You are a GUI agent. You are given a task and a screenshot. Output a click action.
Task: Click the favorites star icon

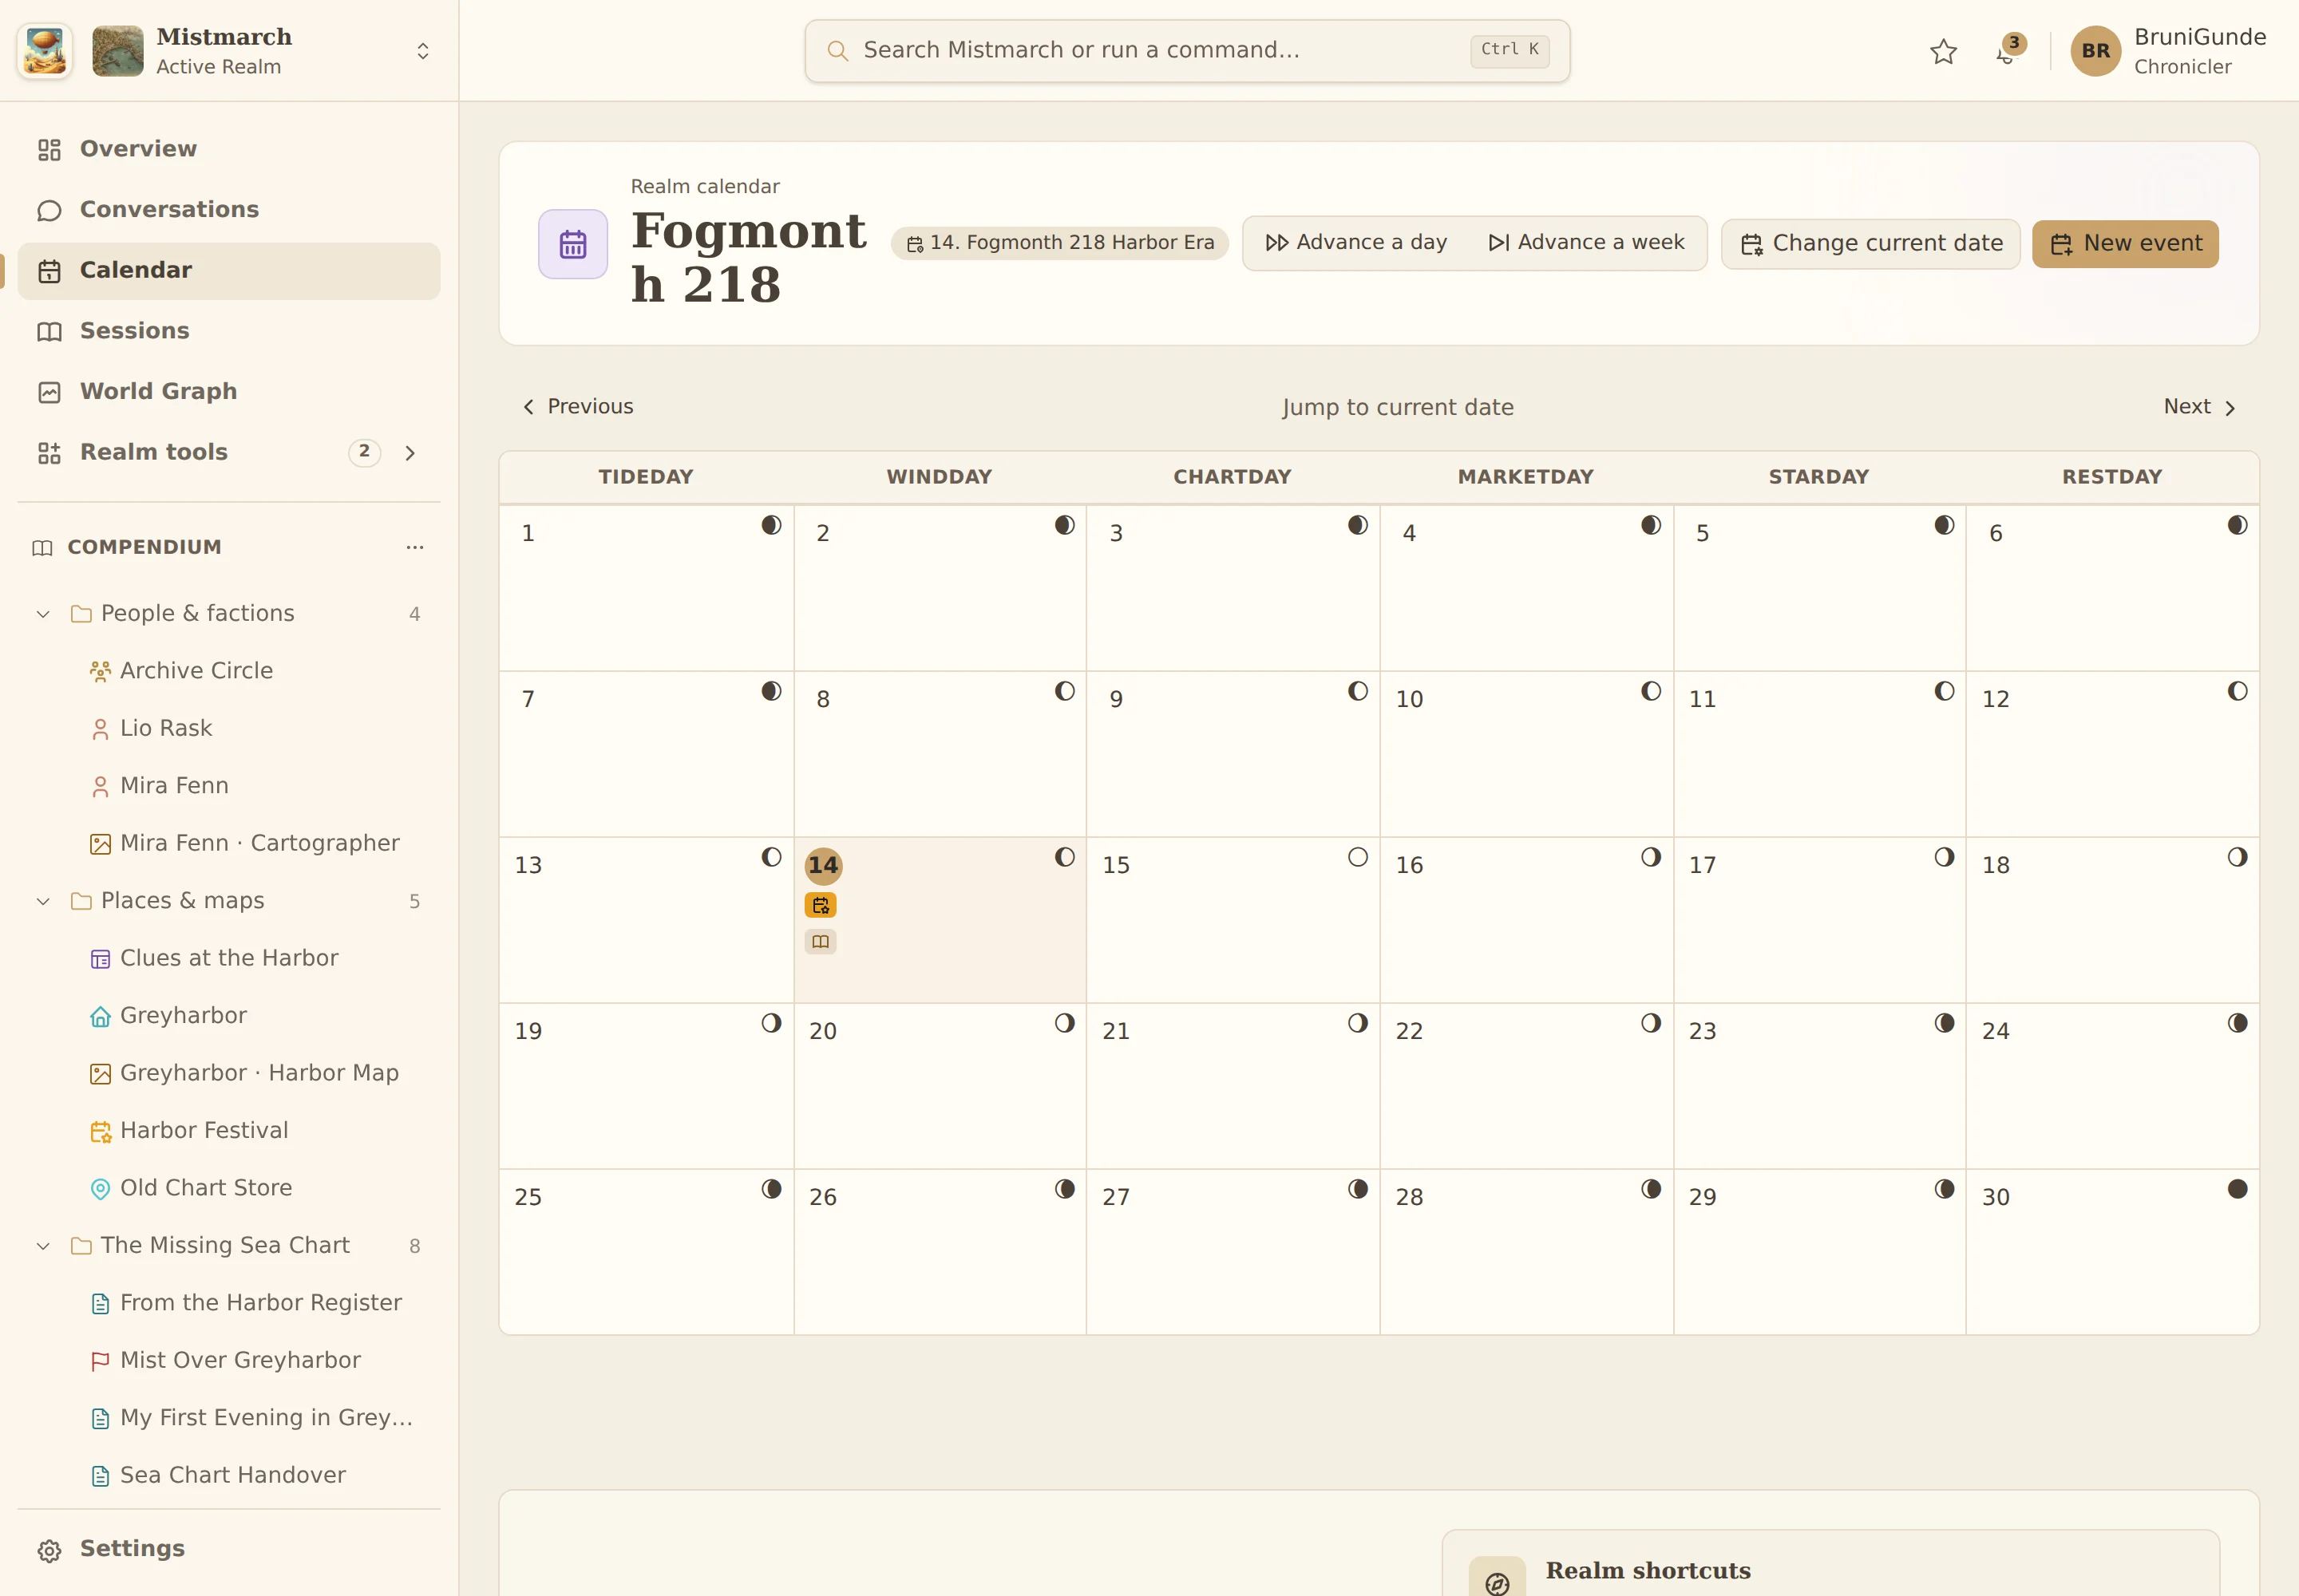[1943, 51]
